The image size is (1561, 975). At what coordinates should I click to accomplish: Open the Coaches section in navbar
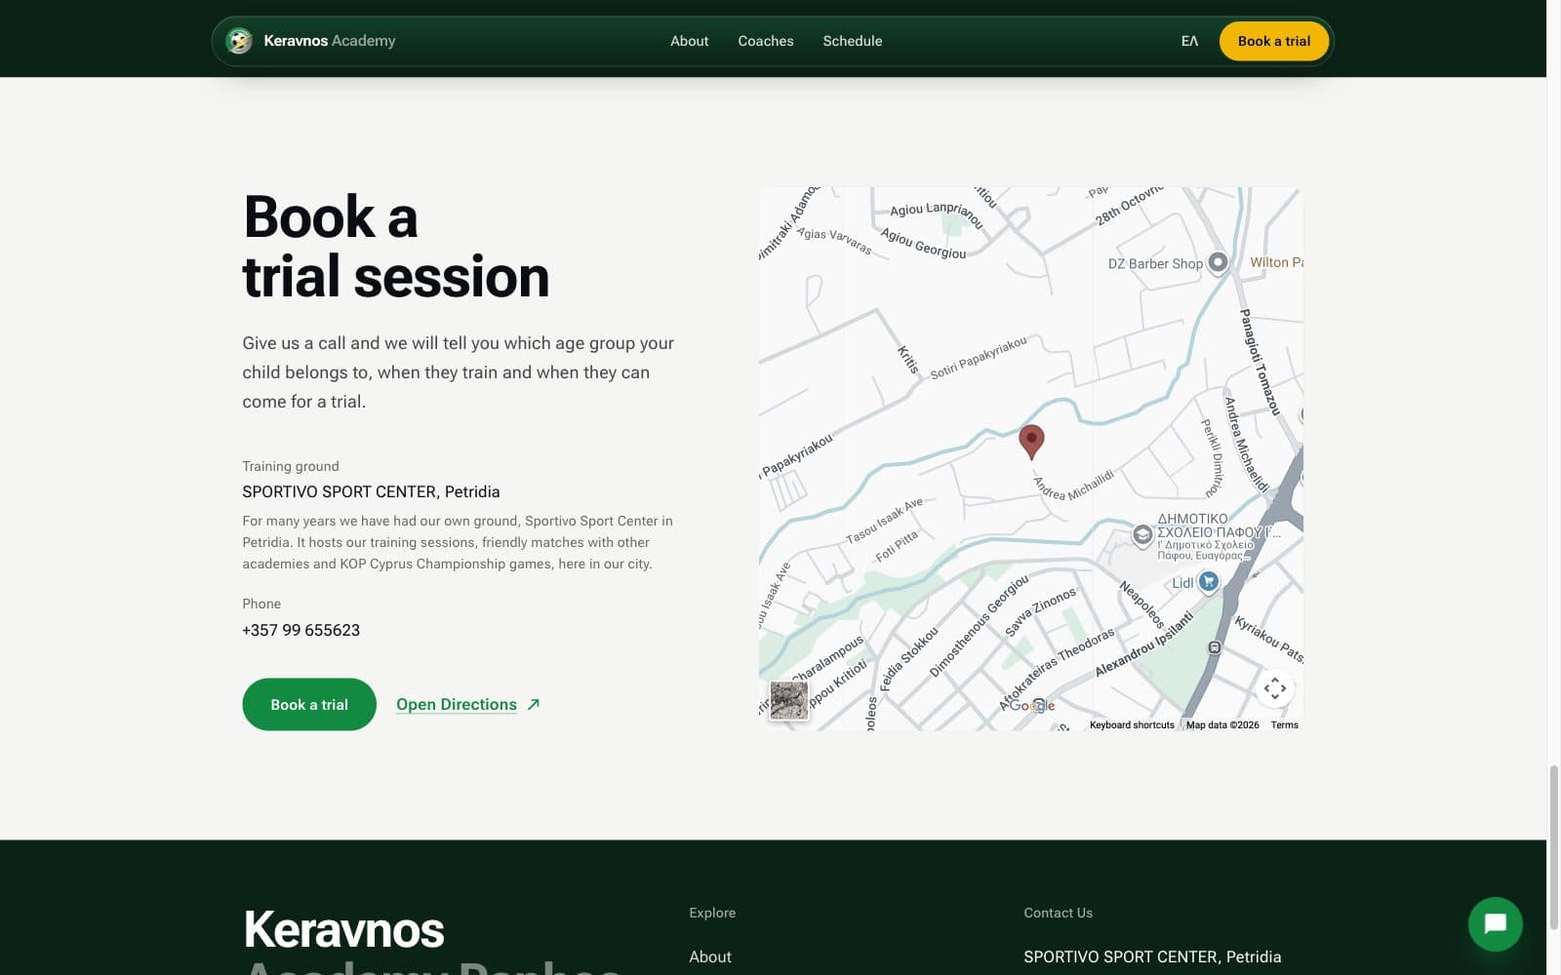(765, 41)
